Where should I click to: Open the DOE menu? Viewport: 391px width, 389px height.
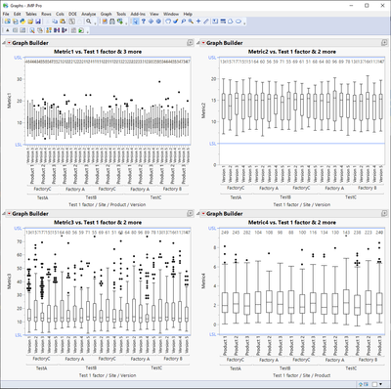(x=72, y=14)
